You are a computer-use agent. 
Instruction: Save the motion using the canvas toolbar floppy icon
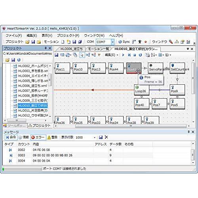57,55
